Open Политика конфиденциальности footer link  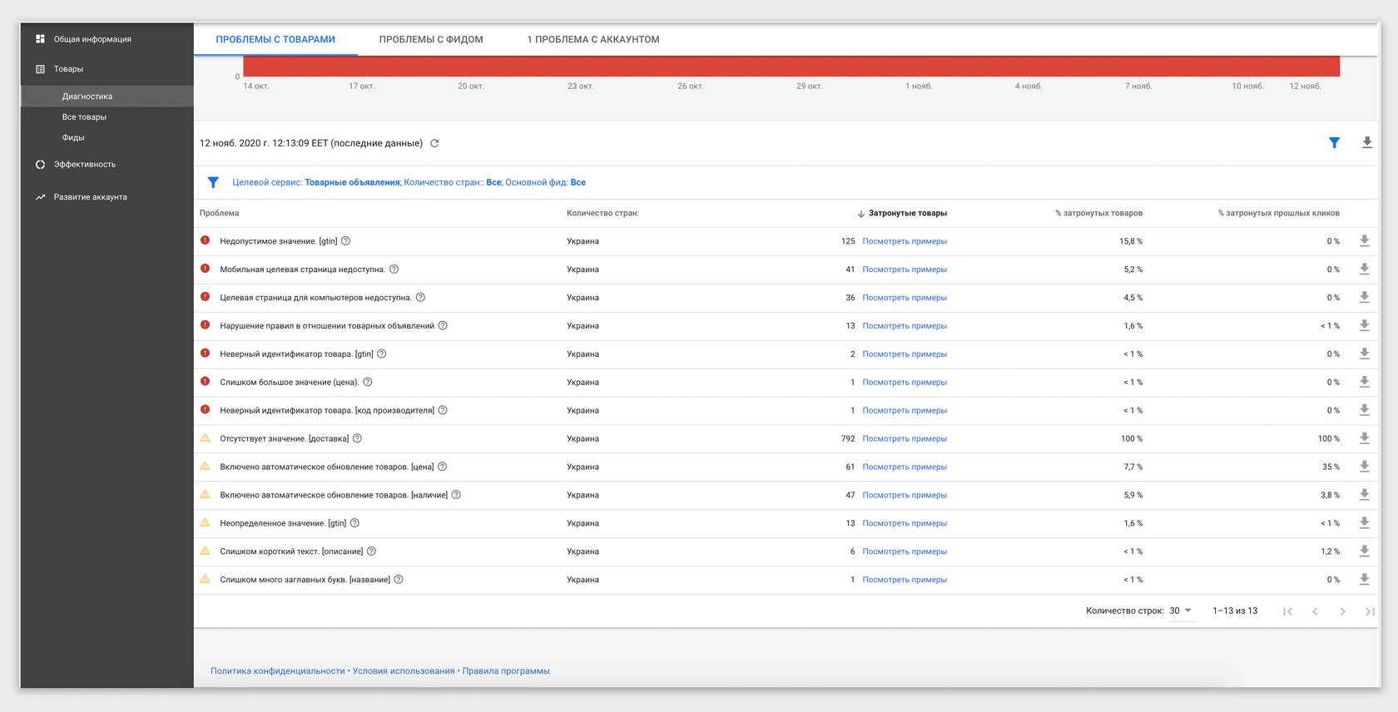click(277, 671)
